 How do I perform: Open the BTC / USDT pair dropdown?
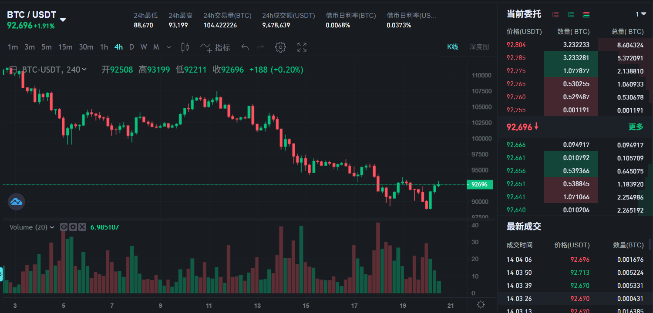(63, 20)
